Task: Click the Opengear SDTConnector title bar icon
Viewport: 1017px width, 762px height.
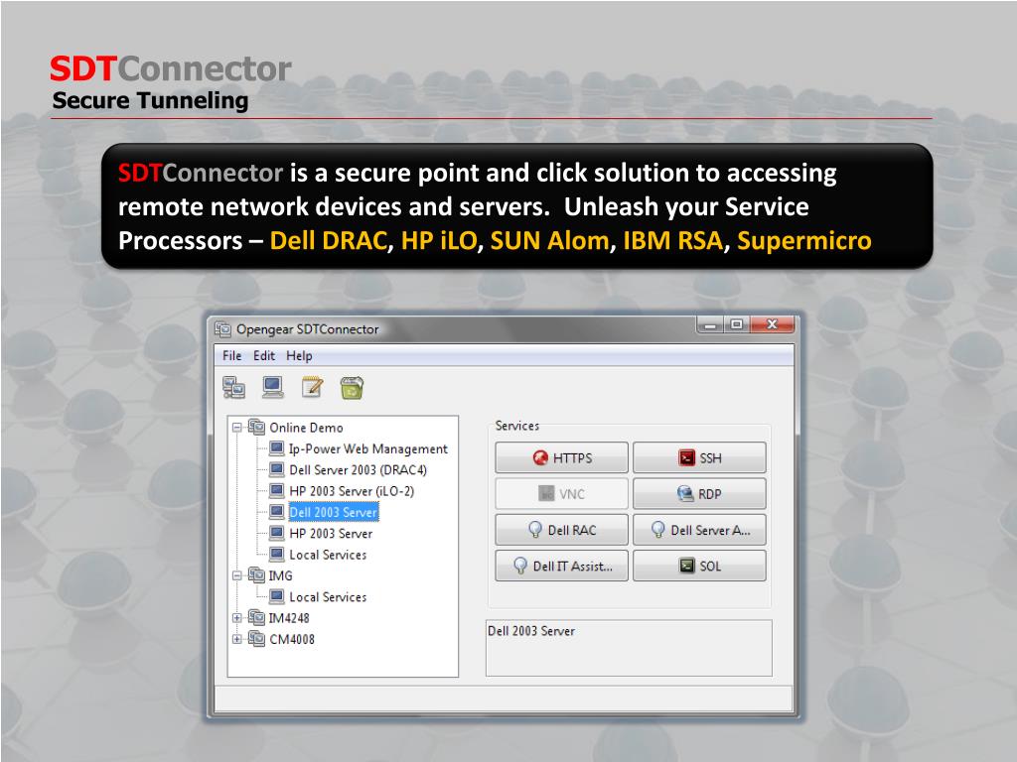Action: pos(223,329)
